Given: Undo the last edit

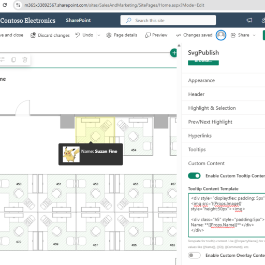Looking at the screenshot, I should pyautogui.click(x=84, y=35).
